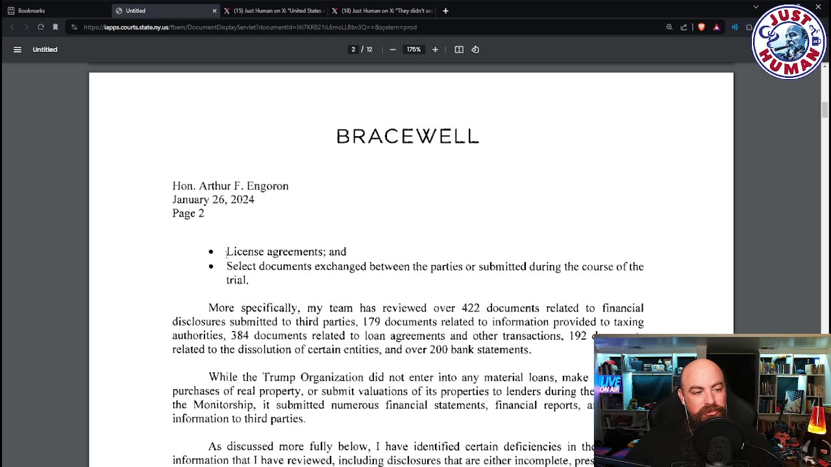Rotate the PDF document counterclockwise
831x467 pixels.
click(x=475, y=49)
